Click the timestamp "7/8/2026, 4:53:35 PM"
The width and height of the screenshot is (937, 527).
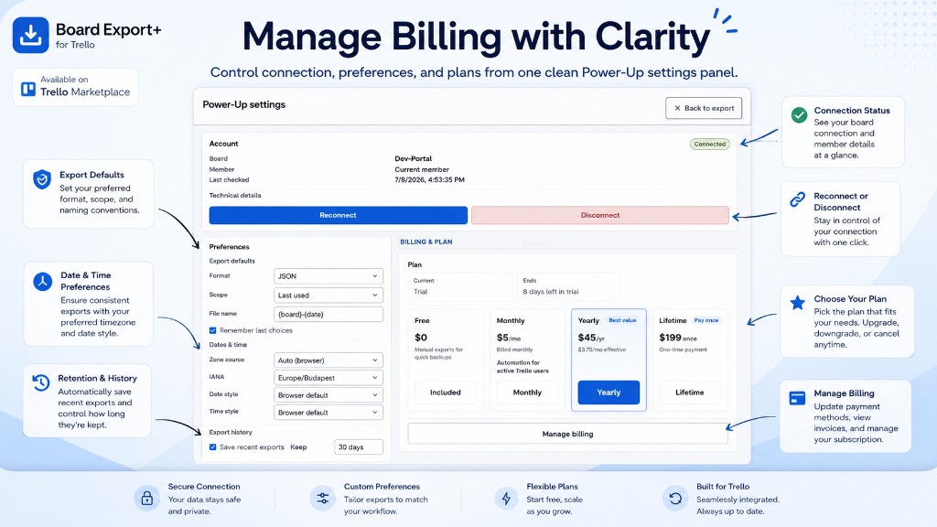pyautogui.click(x=429, y=179)
